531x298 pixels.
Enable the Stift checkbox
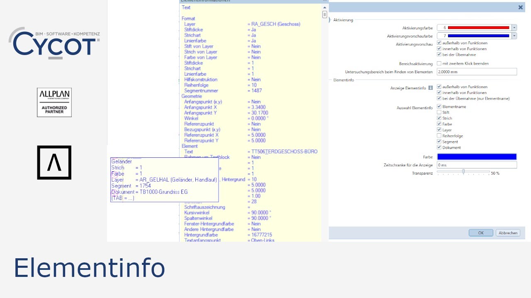point(439,112)
